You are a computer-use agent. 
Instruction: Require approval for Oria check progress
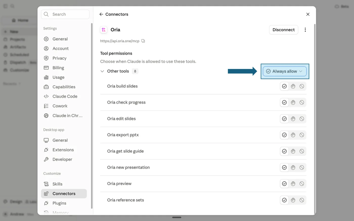[x=293, y=102]
